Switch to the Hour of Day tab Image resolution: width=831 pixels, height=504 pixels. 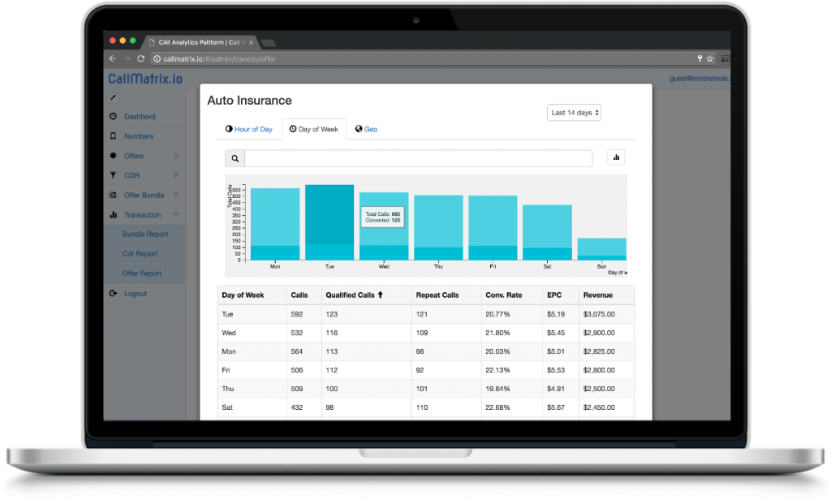[248, 128]
